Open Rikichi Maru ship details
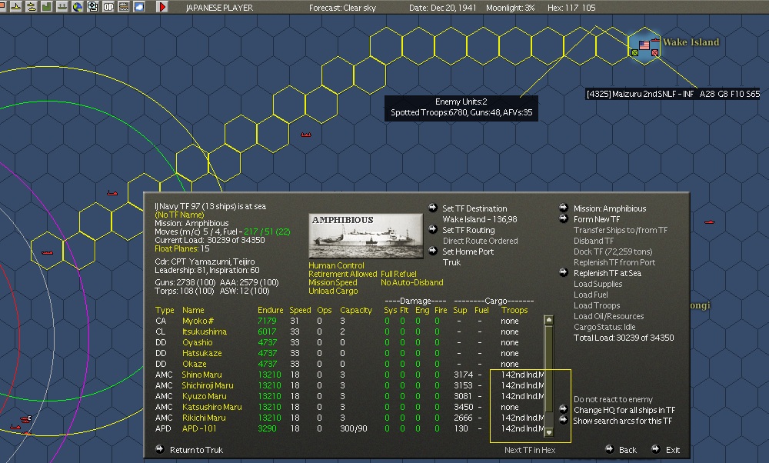Screen dimensions: 769x463 pos(204,418)
